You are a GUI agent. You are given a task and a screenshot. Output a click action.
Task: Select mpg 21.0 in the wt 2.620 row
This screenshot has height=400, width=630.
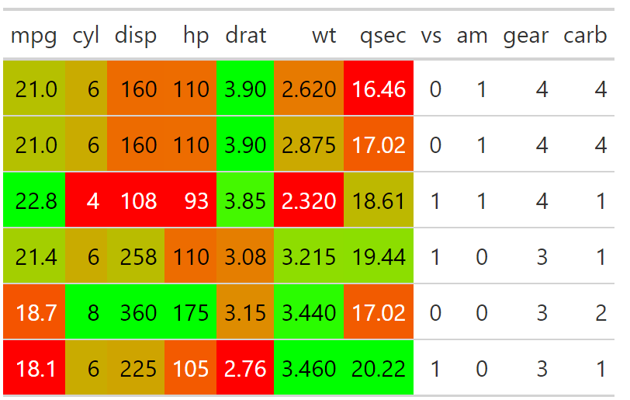(34, 88)
